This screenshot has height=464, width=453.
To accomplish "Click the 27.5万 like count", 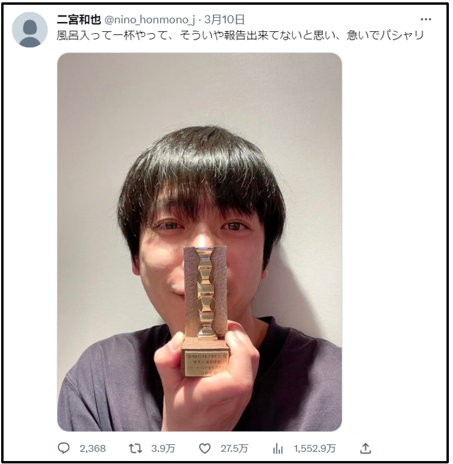I will [x=234, y=449].
